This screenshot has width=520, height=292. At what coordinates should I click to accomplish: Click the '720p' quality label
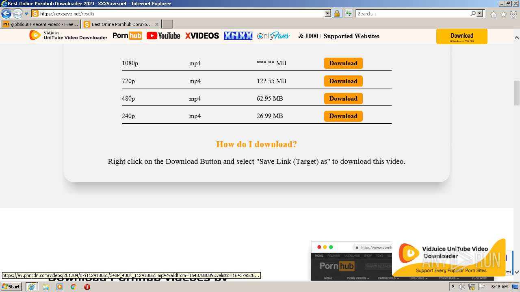click(x=128, y=81)
